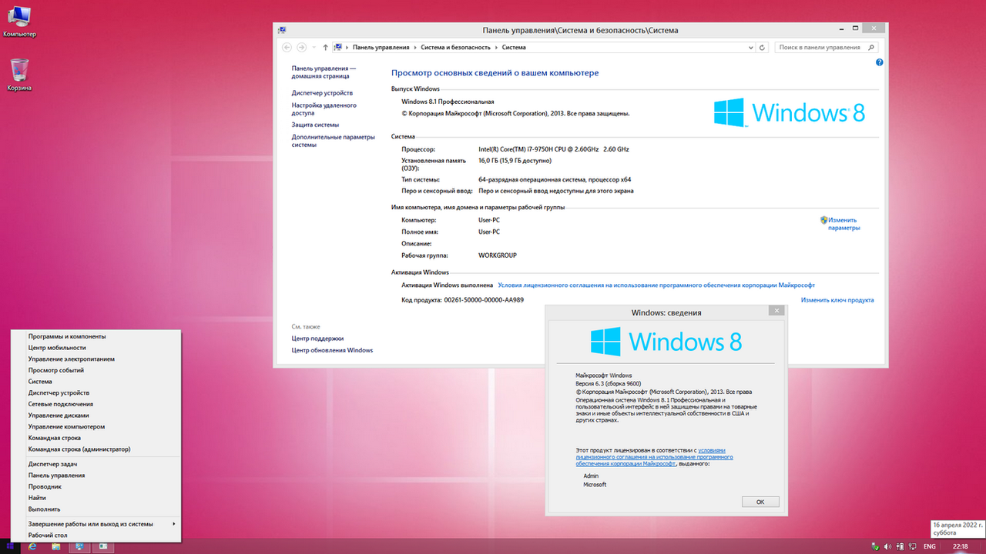Image resolution: width=986 pixels, height=554 pixels.
Task: Click the Windows Start button on taskbar
Action: pos(11,546)
